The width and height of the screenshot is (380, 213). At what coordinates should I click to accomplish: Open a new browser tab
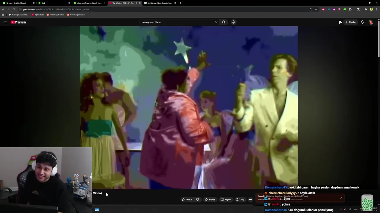tap(180, 3)
